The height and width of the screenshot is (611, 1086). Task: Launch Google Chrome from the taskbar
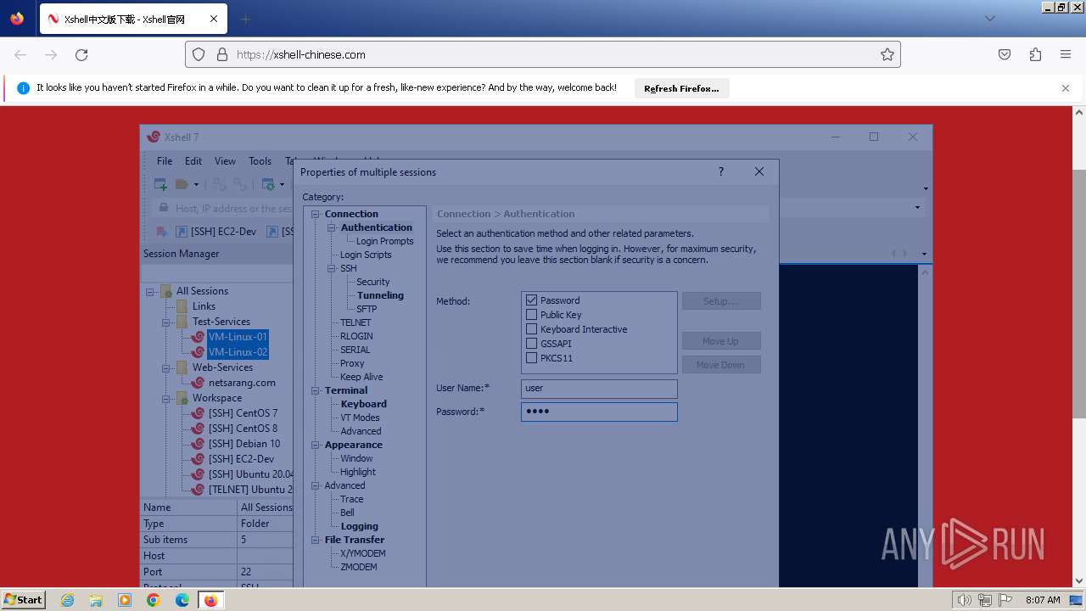pyautogui.click(x=154, y=600)
